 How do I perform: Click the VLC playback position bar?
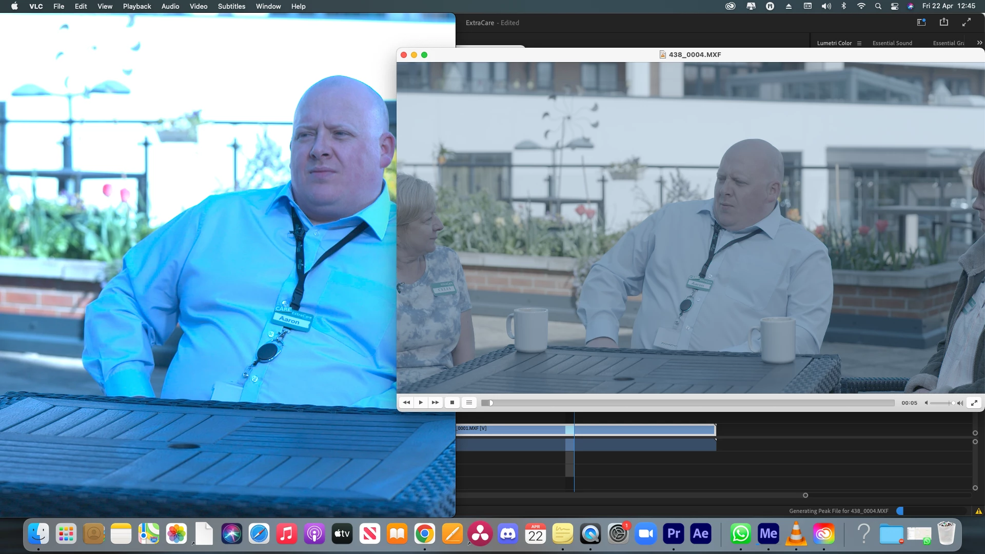coord(687,403)
